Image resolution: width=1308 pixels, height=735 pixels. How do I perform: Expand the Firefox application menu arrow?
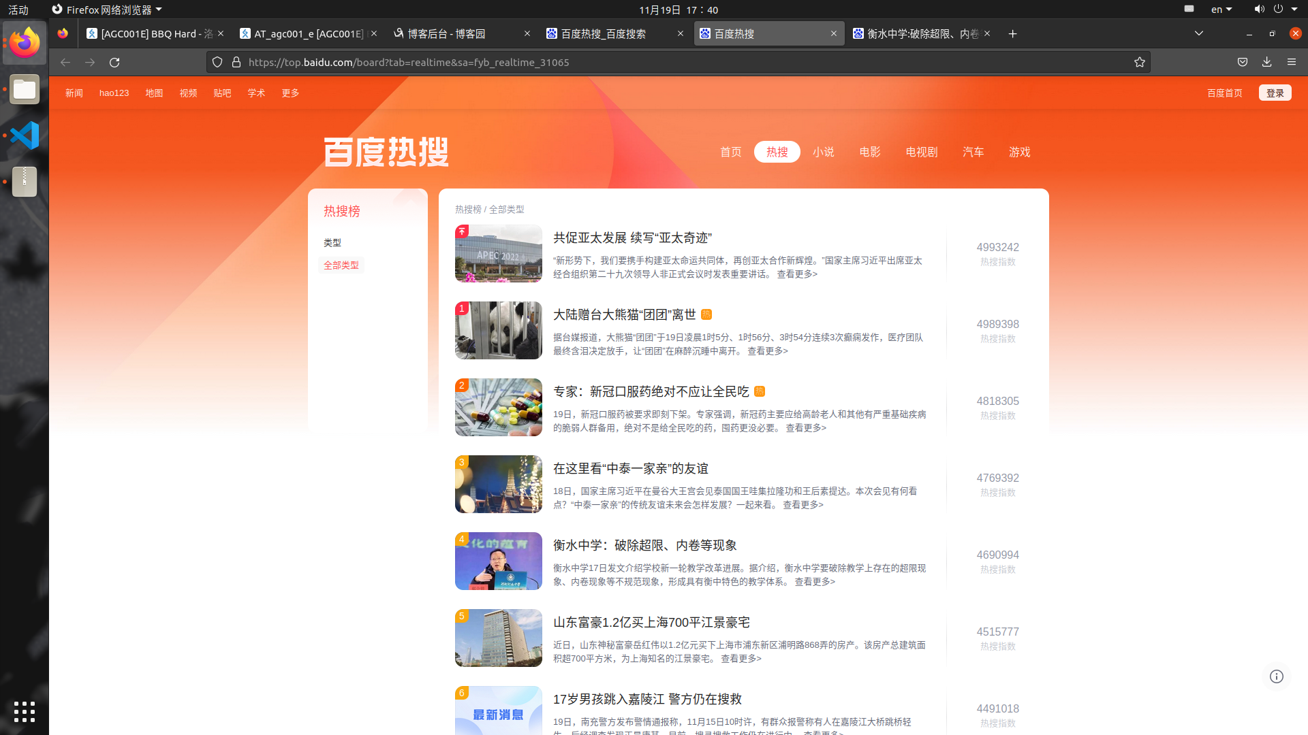(159, 10)
